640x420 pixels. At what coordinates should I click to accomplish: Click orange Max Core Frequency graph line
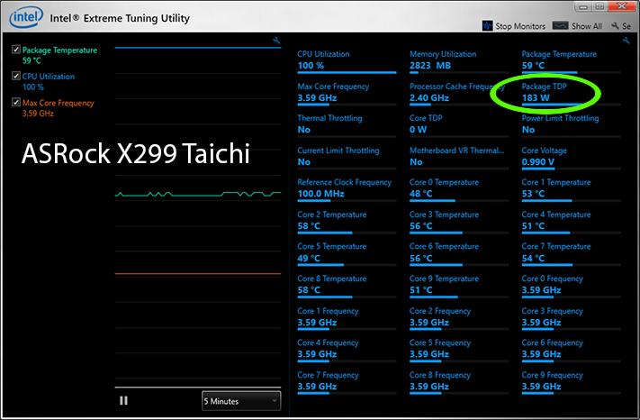click(x=197, y=273)
